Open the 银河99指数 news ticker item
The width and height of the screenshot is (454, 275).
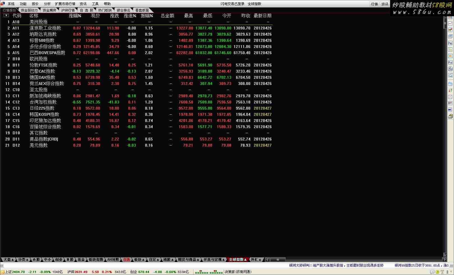[422, 265]
